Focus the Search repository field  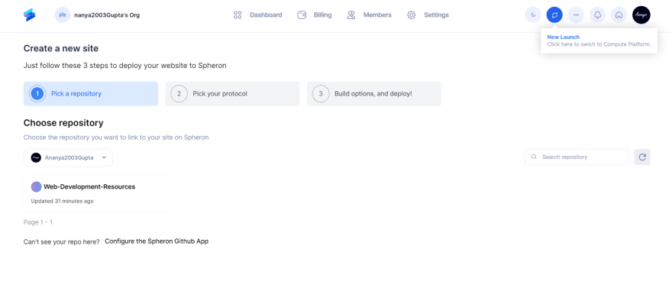(x=577, y=157)
